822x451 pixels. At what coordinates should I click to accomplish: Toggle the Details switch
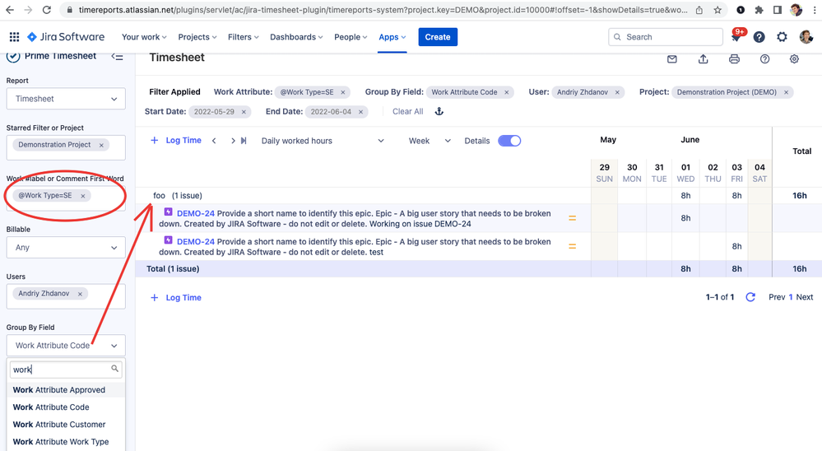coord(509,141)
